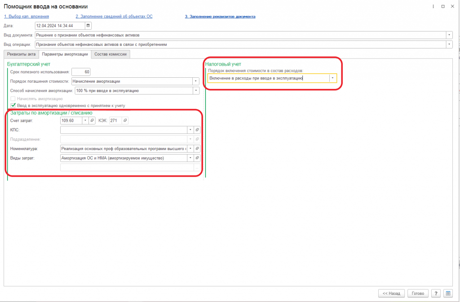Go to step 1. Выбор кап. вложения
Screen dimensions: 460x302
[27, 17]
